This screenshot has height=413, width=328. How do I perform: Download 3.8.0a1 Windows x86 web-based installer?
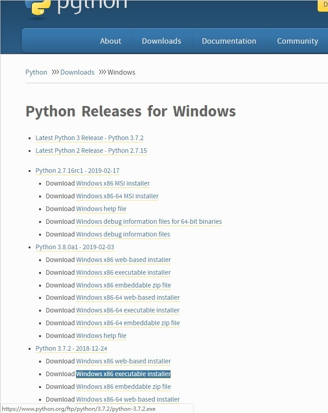[124, 260]
